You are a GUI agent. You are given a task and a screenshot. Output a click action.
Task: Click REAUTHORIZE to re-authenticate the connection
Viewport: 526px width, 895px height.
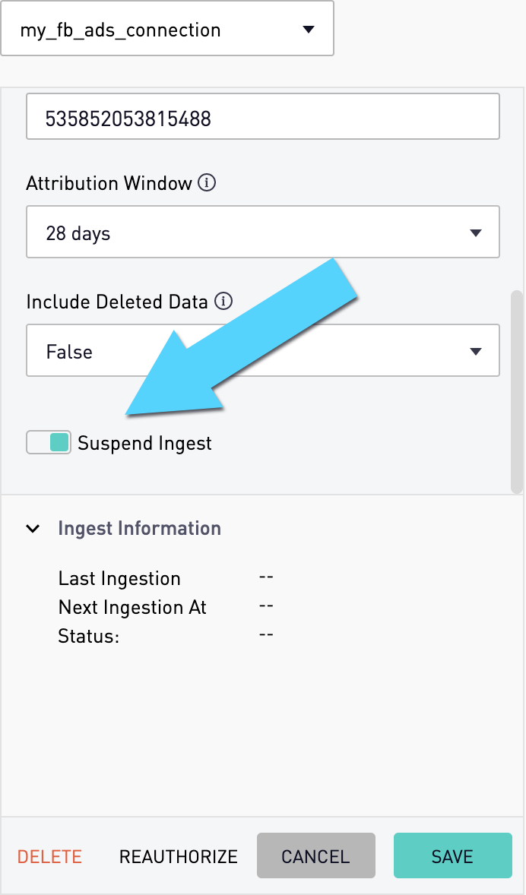click(x=178, y=856)
